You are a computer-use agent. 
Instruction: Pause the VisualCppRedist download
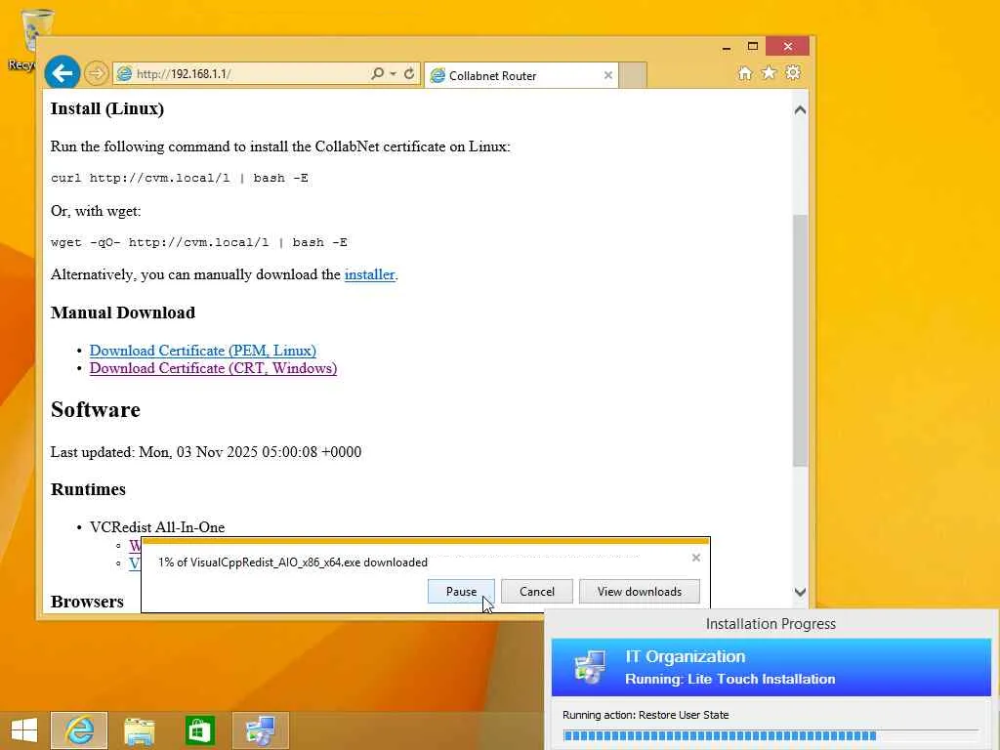point(461,591)
